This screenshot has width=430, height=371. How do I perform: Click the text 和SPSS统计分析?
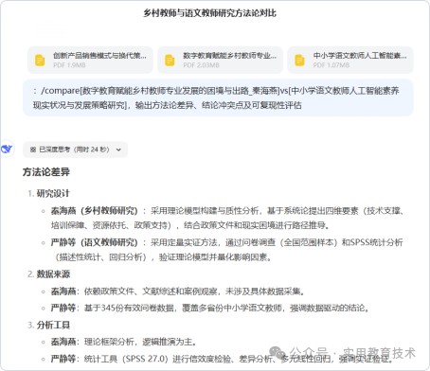point(372,242)
